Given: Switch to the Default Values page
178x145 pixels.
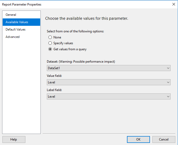Looking at the screenshot, I should [x=16, y=29].
